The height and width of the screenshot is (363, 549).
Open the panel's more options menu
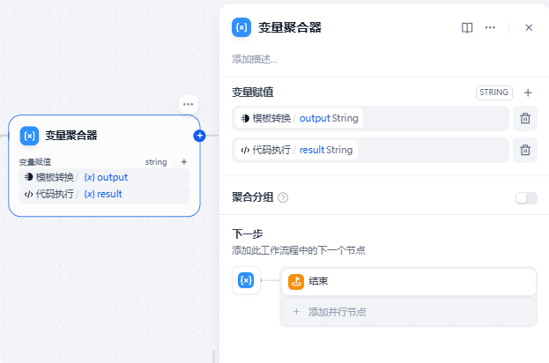pos(490,27)
